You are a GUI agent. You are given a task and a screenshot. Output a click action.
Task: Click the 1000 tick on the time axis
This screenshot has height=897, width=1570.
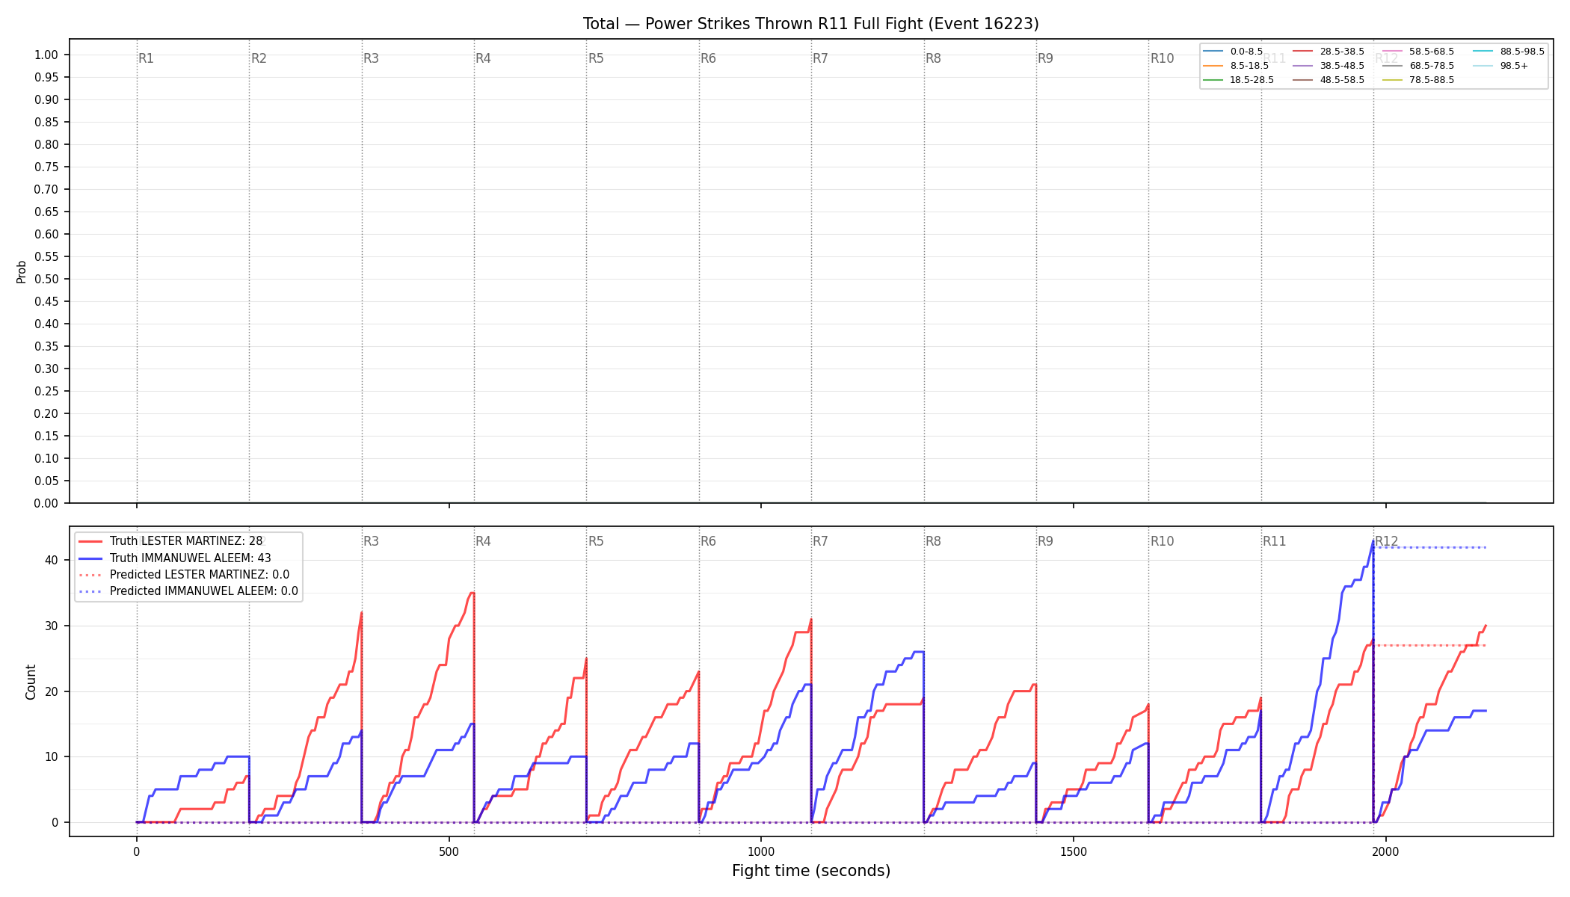click(761, 851)
